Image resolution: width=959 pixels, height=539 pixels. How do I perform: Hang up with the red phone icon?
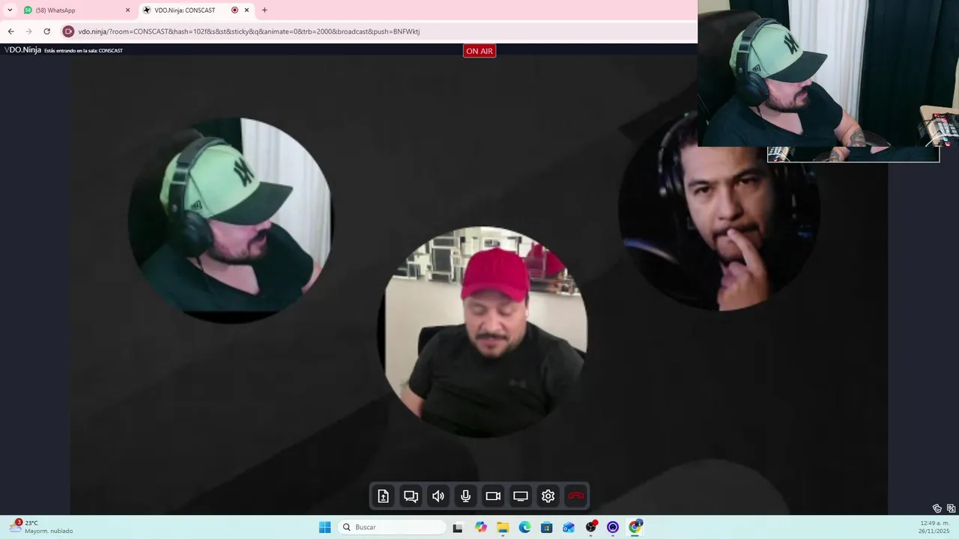click(x=575, y=496)
